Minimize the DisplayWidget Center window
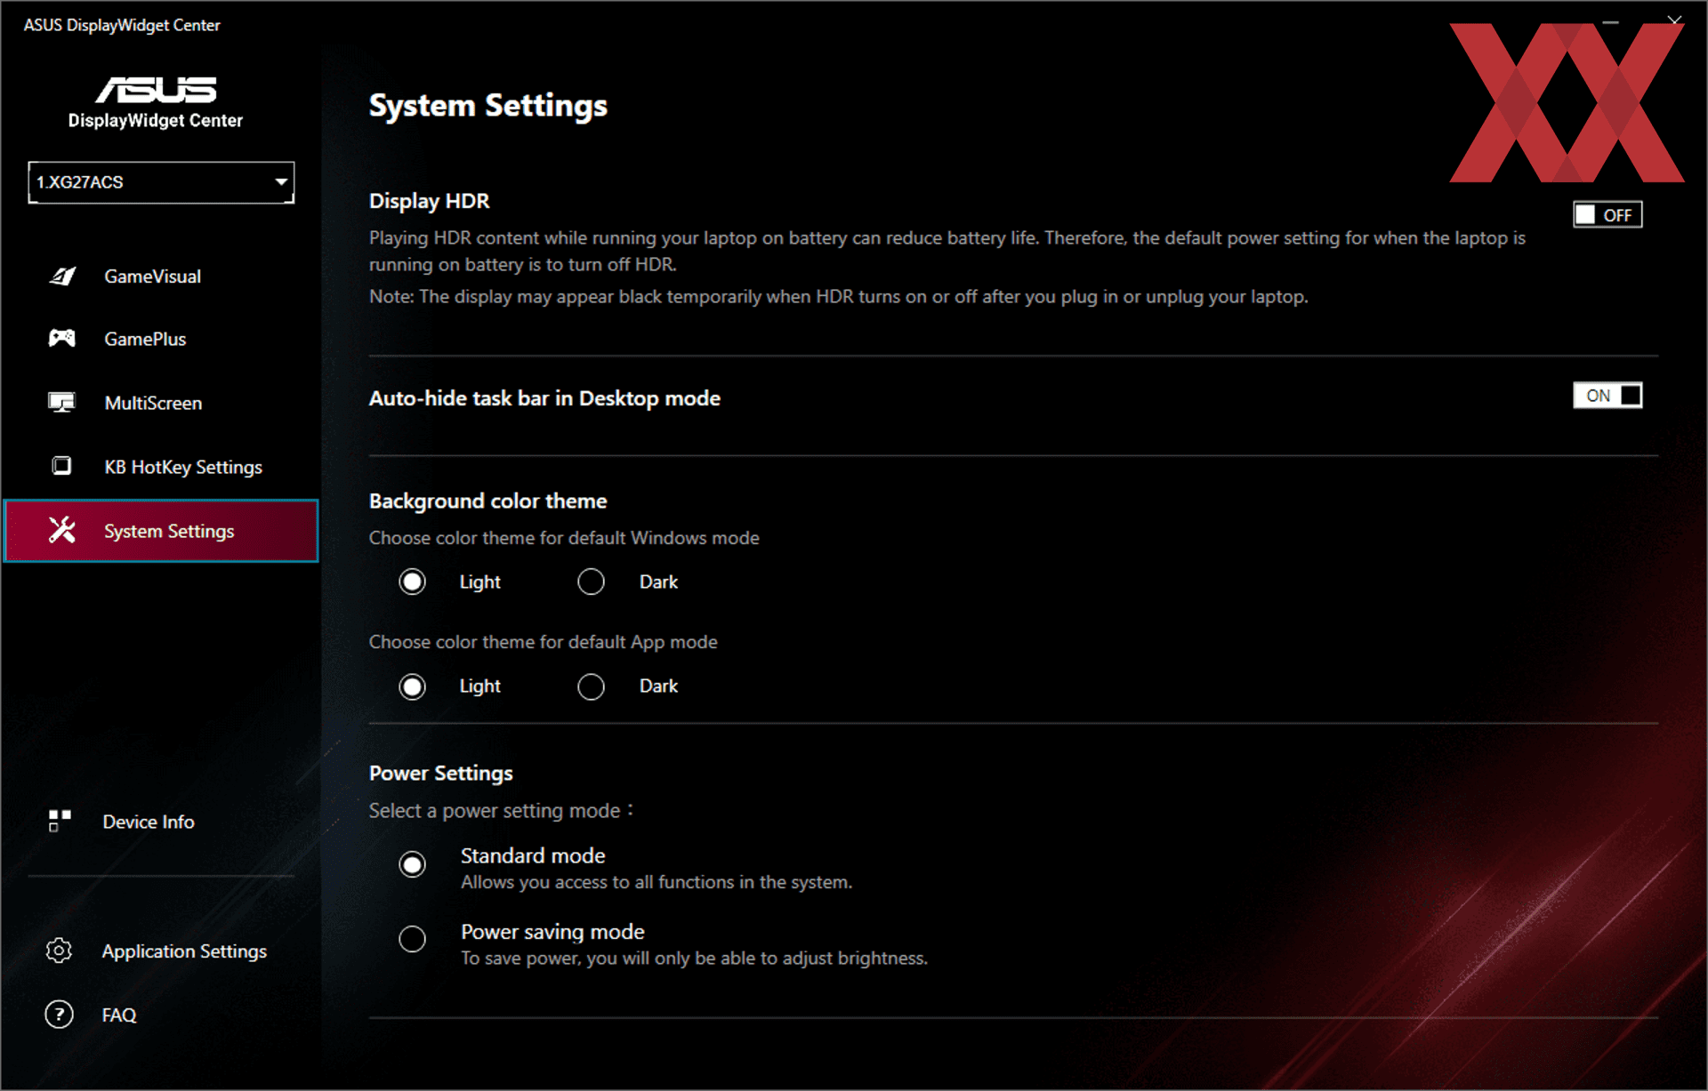Screen dimensions: 1708x1091 pos(1610,20)
